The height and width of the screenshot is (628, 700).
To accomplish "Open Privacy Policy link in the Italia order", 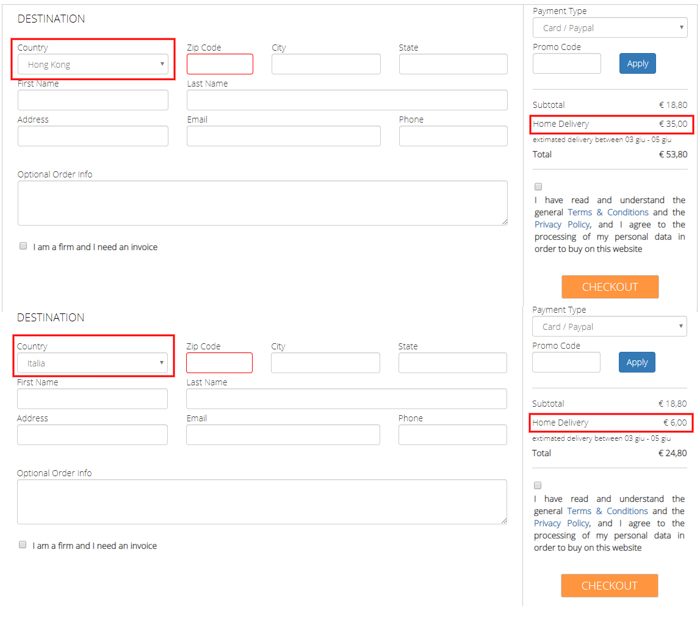I will pyautogui.click(x=561, y=523).
